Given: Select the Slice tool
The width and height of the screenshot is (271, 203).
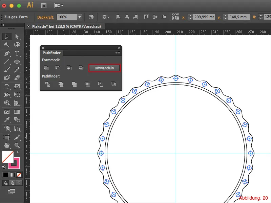Looking at the screenshot, I should [x=17, y=137].
